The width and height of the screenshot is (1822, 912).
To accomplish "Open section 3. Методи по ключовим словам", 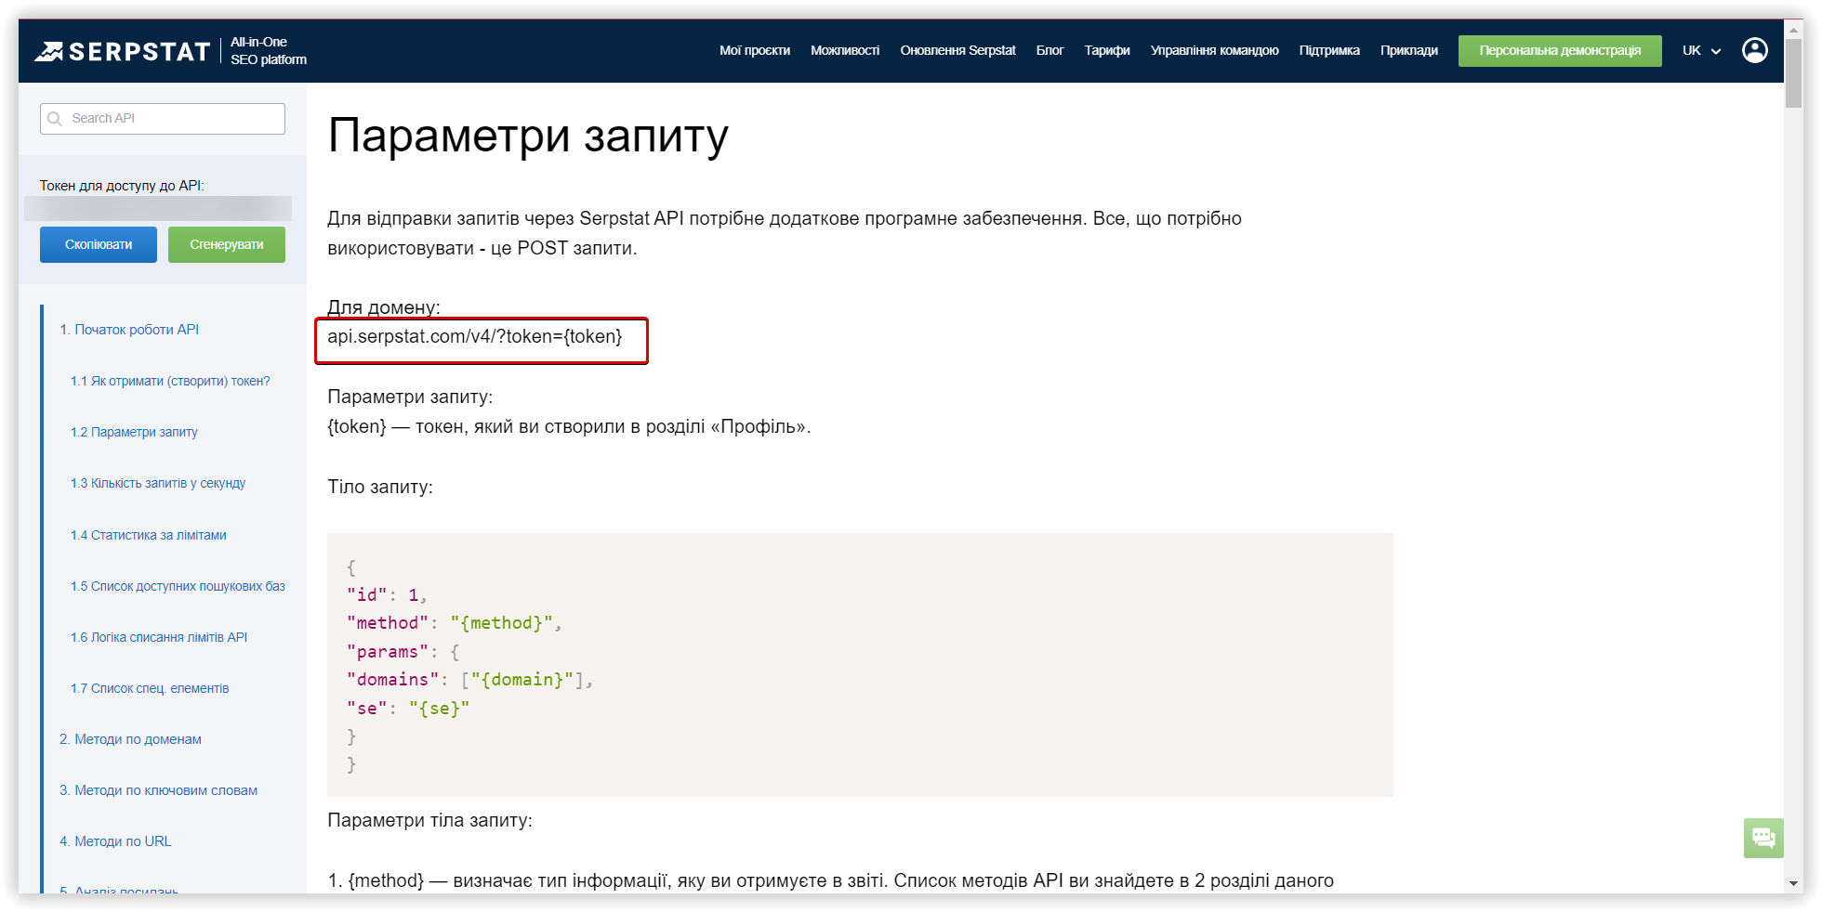I will pyautogui.click(x=159, y=791).
